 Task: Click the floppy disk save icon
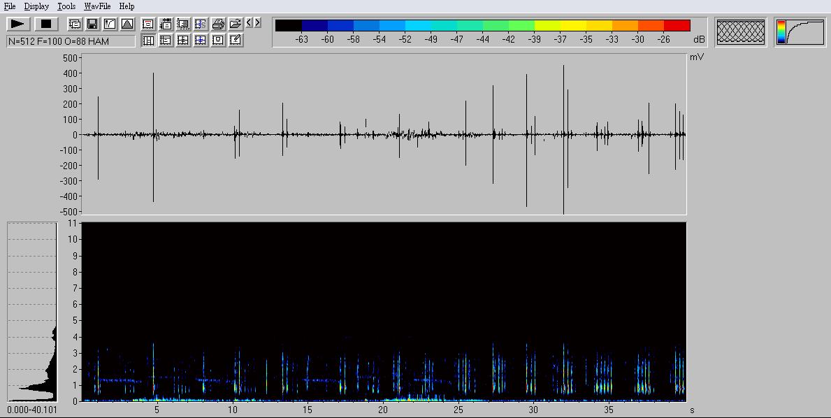pyautogui.click(x=92, y=24)
